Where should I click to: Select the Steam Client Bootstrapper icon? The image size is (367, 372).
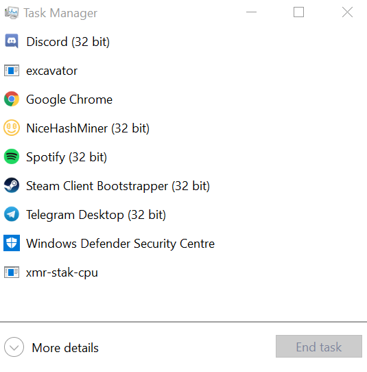click(12, 185)
